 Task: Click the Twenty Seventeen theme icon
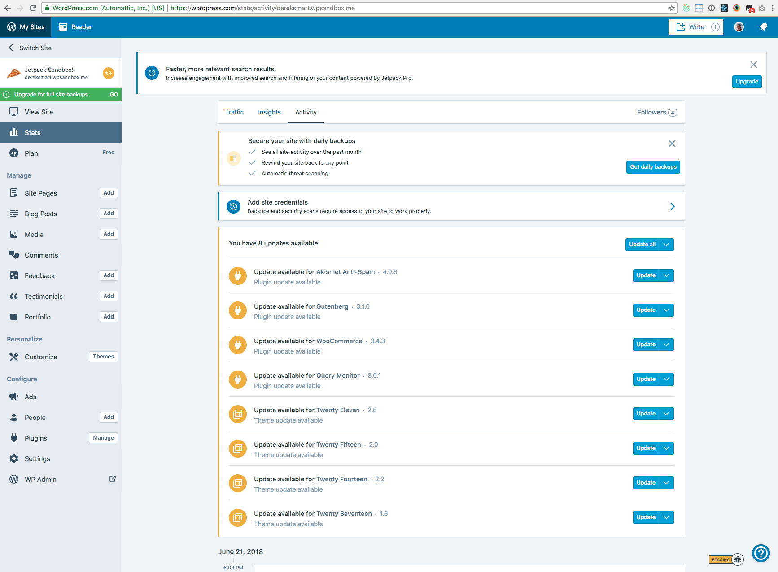point(238,518)
